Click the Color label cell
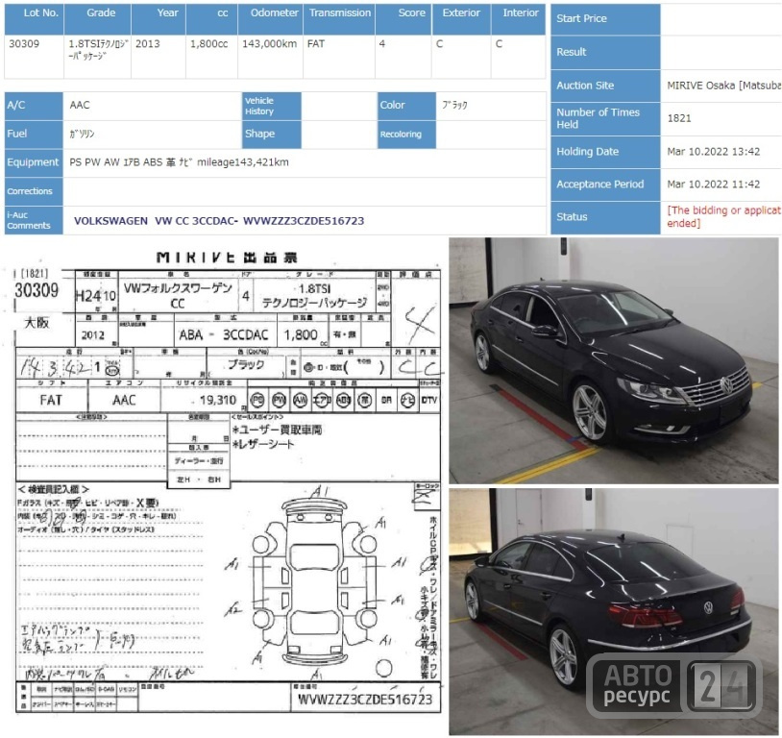This screenshot has width=782, height=738. click(406, 106)
